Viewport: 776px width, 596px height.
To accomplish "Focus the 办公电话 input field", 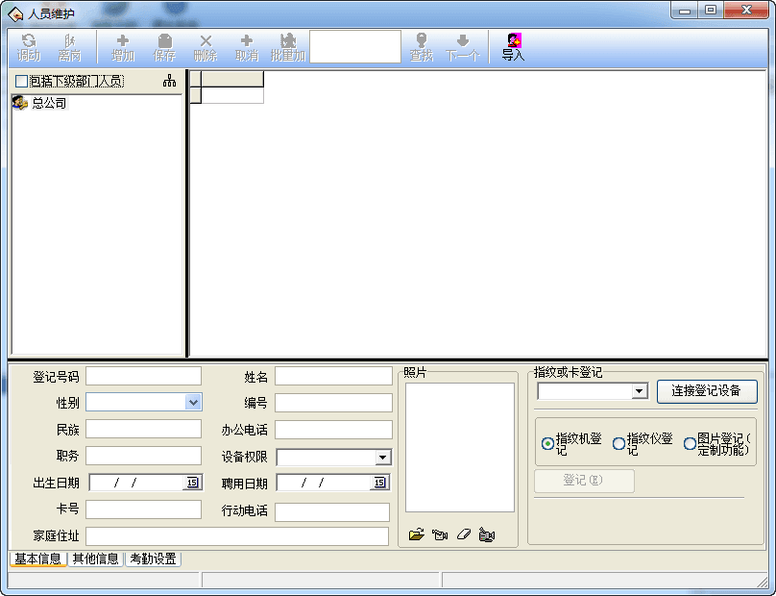I will point(333,430).
